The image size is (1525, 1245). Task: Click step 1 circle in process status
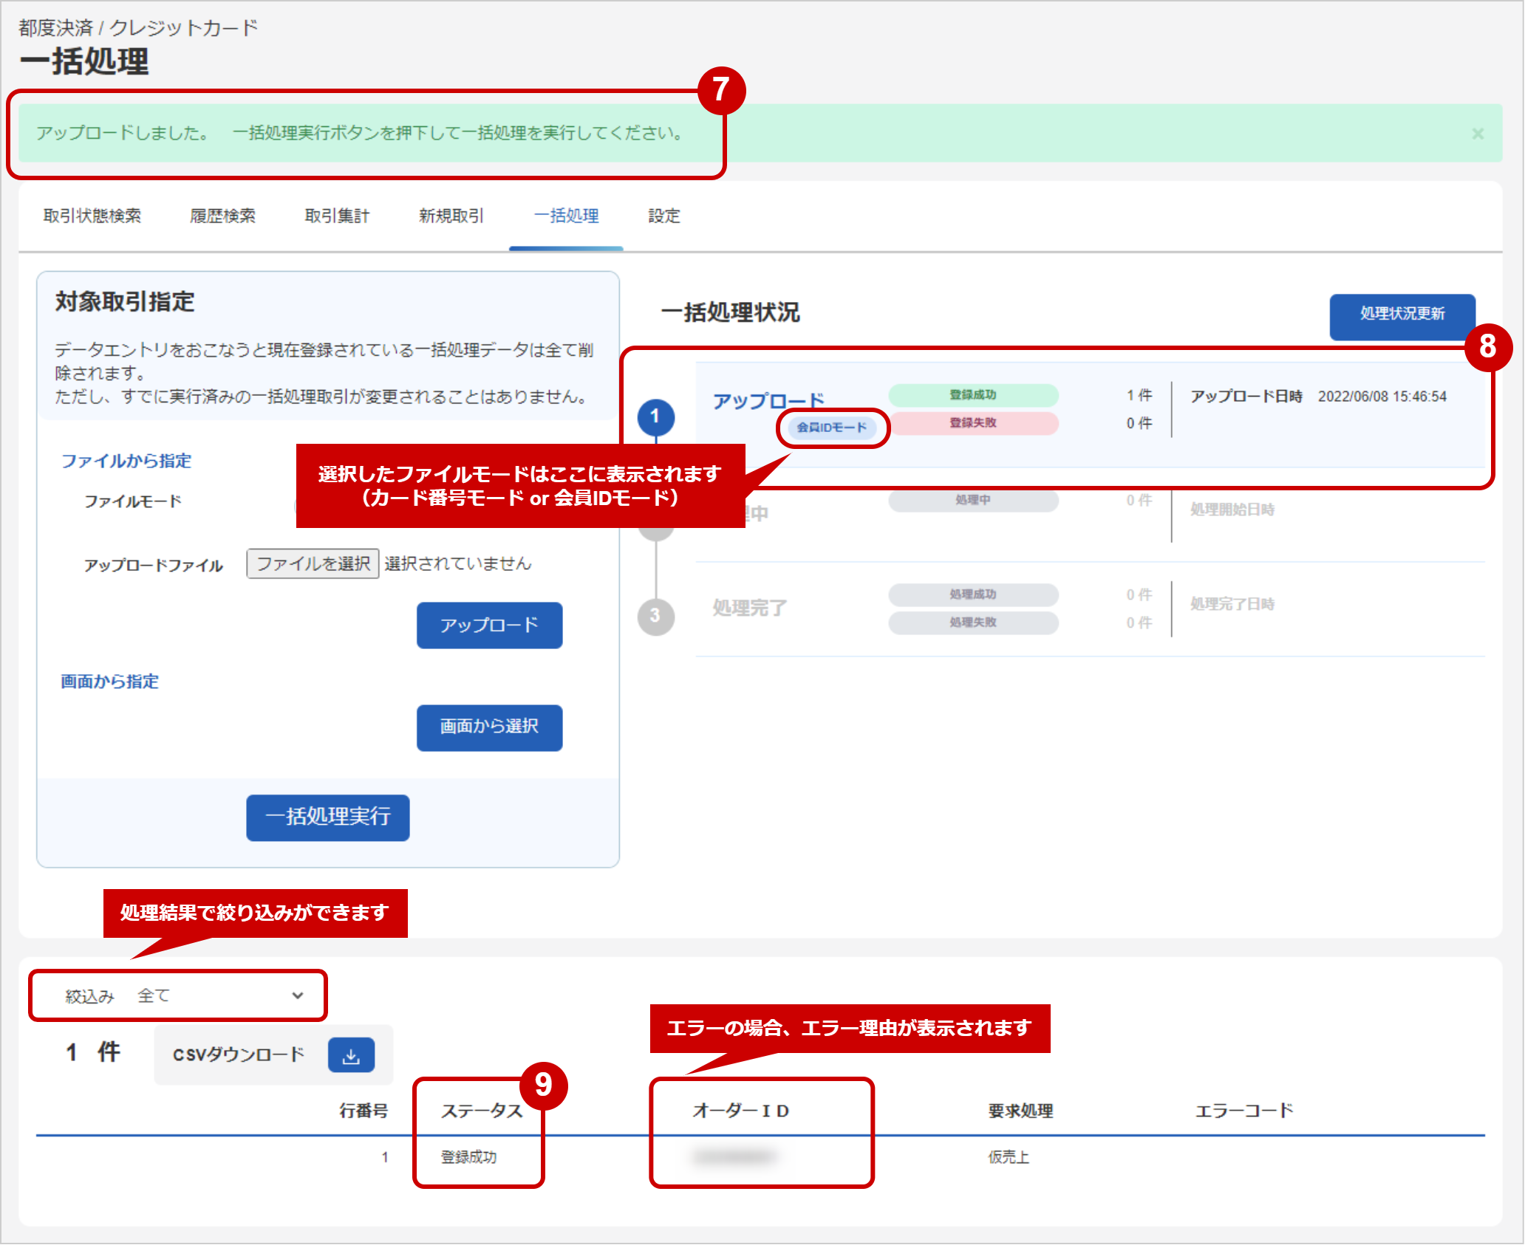pos(655,416)
